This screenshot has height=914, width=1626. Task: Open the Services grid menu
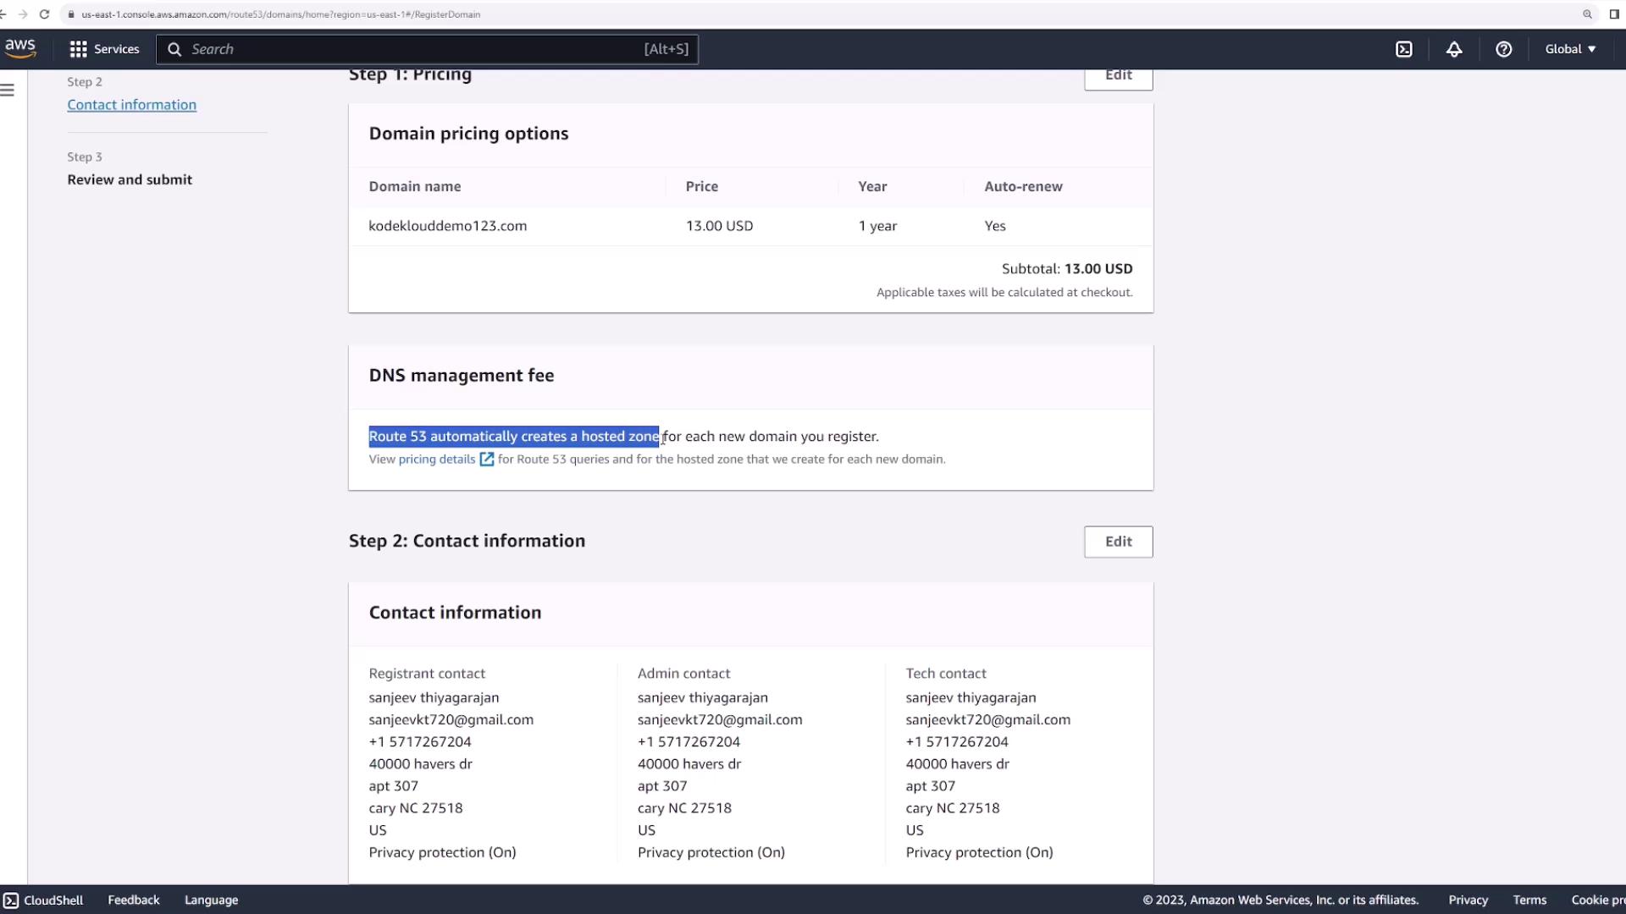[104, 49]
